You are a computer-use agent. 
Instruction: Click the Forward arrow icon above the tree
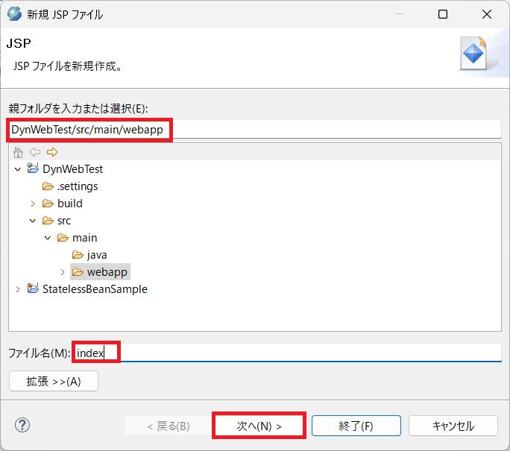click(52, 152)
